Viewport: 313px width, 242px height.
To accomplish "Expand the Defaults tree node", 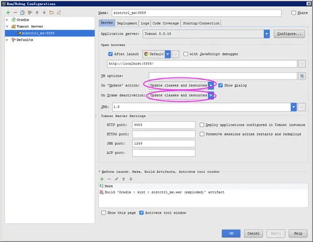I will [x=7, y=39].
